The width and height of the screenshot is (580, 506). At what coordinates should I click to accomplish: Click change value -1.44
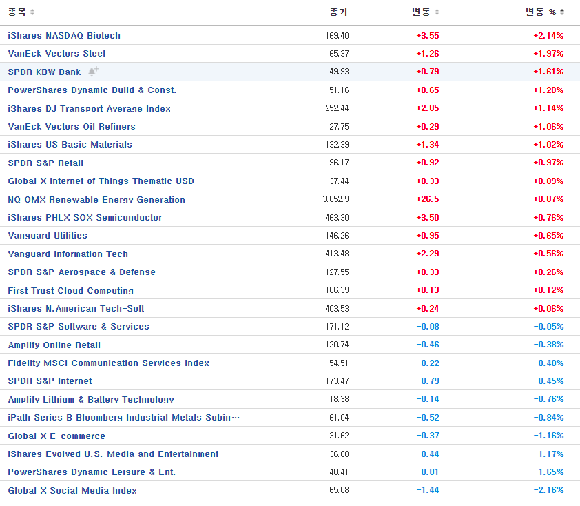(x=428, y=490)
